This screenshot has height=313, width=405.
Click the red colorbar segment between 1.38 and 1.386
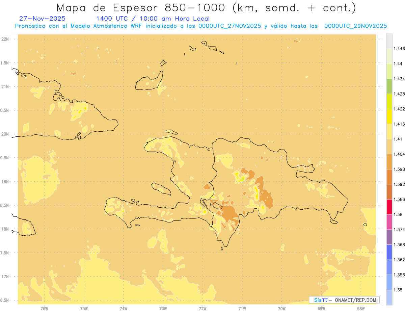[389, 207]
